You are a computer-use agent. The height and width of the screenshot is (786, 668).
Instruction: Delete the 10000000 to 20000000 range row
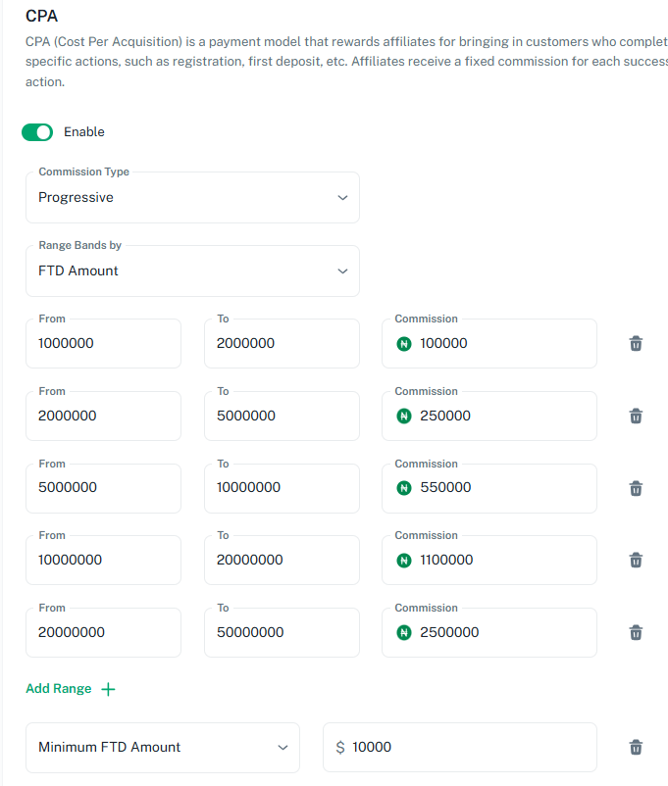coord(636,560)
